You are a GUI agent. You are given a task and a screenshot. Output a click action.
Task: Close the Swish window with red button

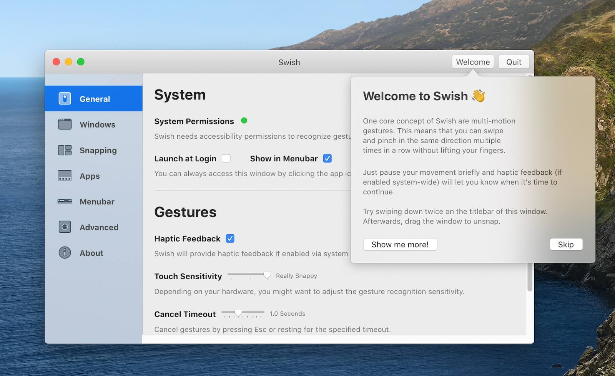pos(56,62)
